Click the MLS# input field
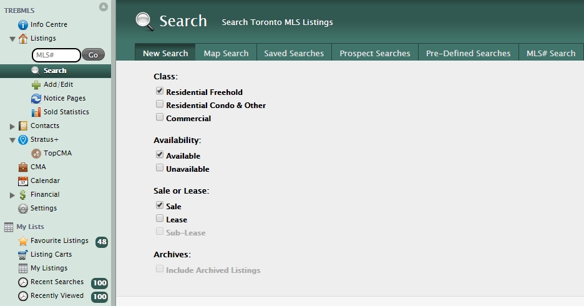The width and height of the screenshot is (584, 306). coord(56,55)
